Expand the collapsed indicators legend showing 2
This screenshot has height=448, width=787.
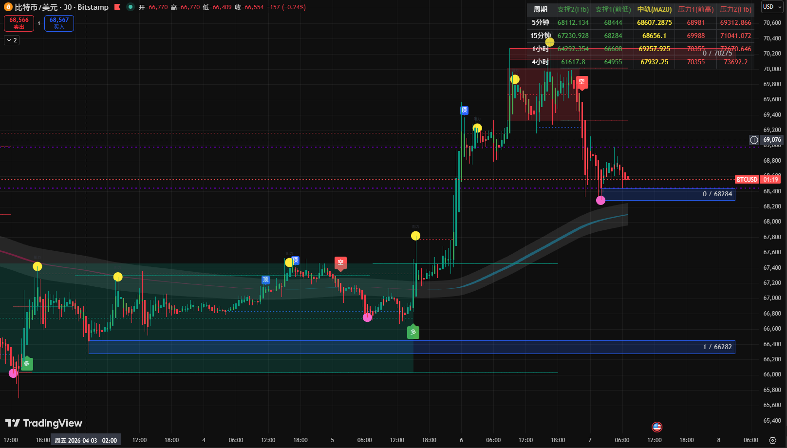12,40
